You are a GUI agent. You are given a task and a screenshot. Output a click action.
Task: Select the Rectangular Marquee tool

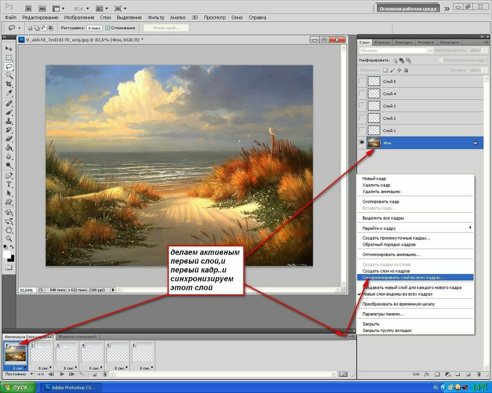pos(9,57)
